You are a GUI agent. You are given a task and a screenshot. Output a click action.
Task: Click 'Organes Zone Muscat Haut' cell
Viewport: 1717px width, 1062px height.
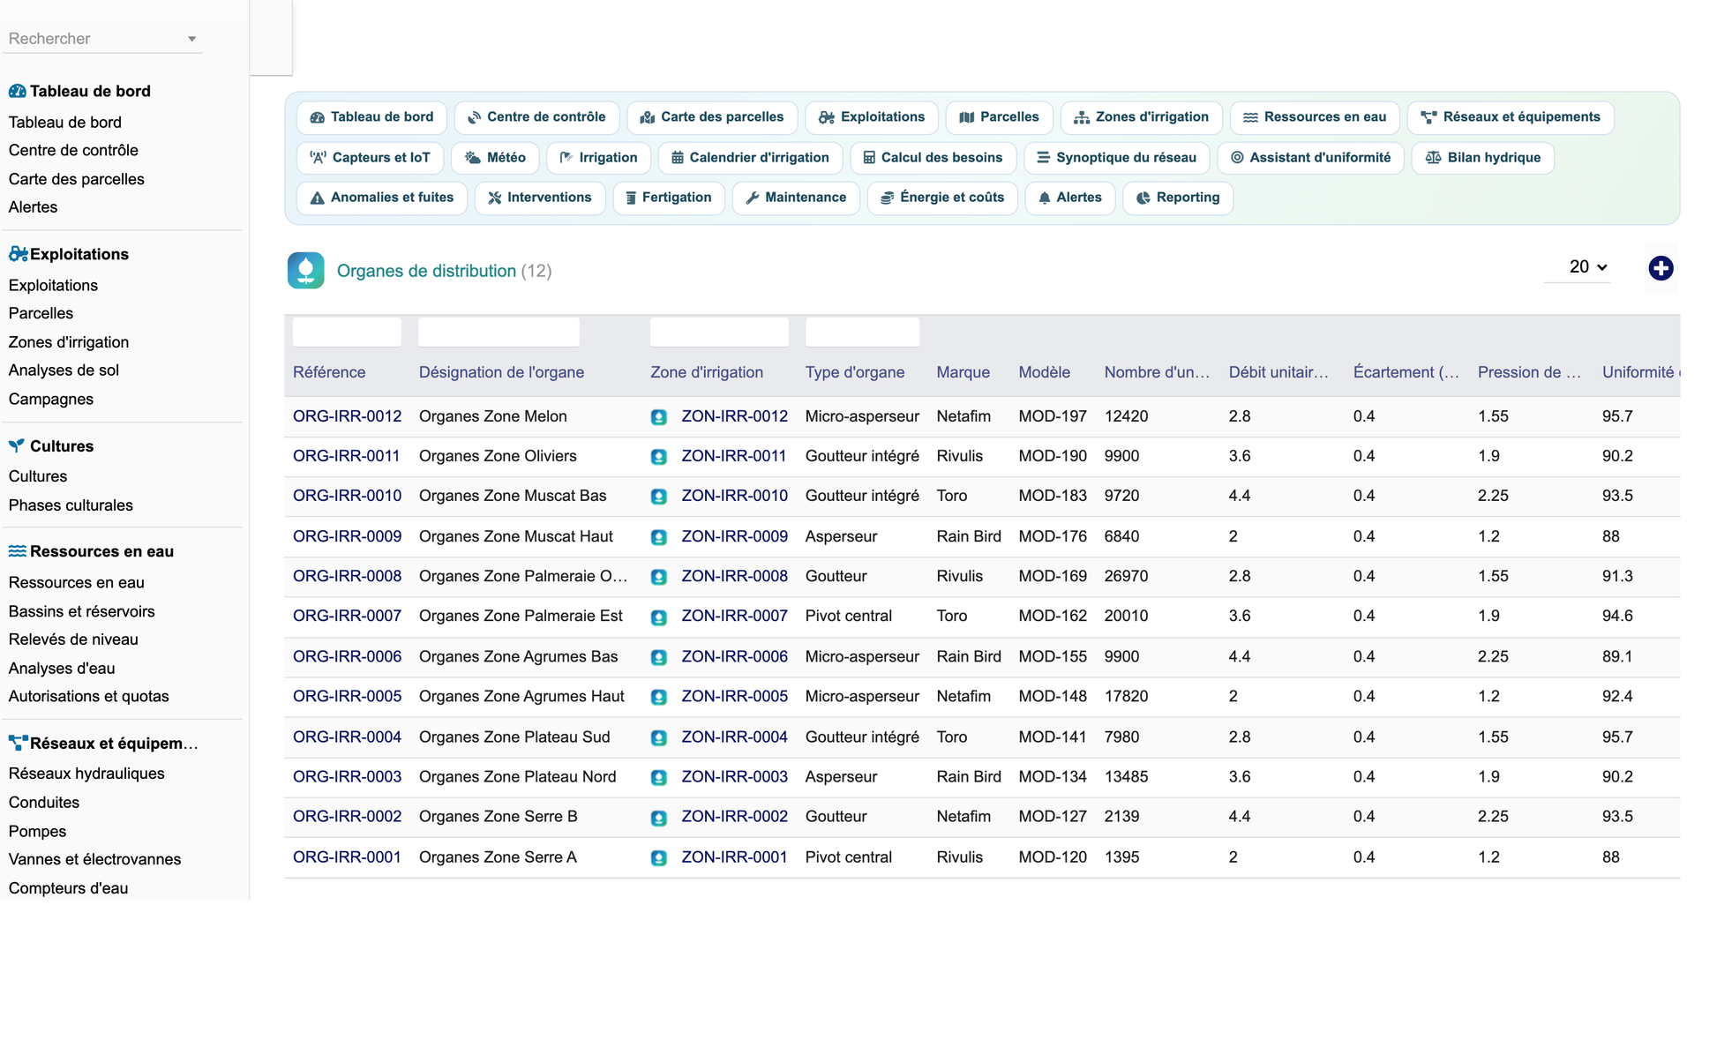(x=515, y=536)
